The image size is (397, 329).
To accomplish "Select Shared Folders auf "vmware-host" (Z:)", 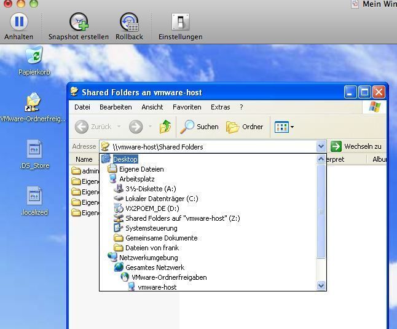I will click(183, 218).
